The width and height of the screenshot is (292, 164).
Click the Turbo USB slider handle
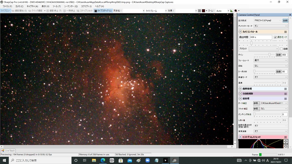254,71
